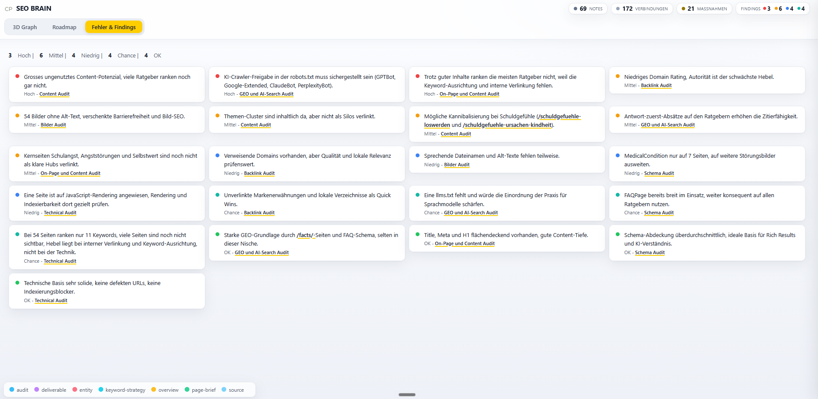Open Schema Audit link under FAQPage card
Viewport: 818px width, 399px height.
pos(659,213)
